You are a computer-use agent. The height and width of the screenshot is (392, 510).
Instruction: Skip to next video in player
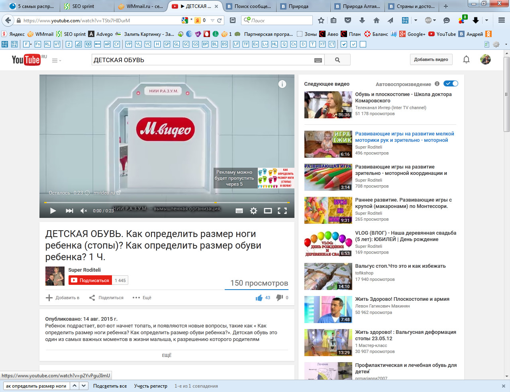click(69, 211)
